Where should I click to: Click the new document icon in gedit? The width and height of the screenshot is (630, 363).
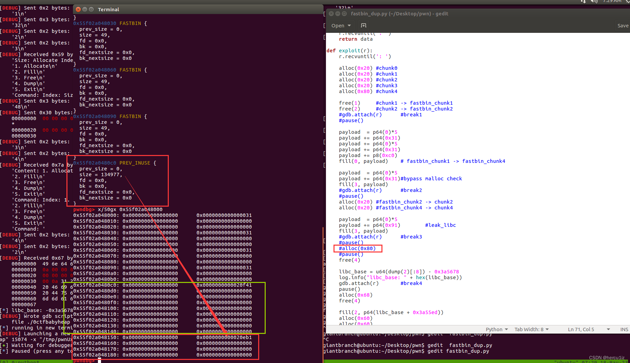pos(364,26)
